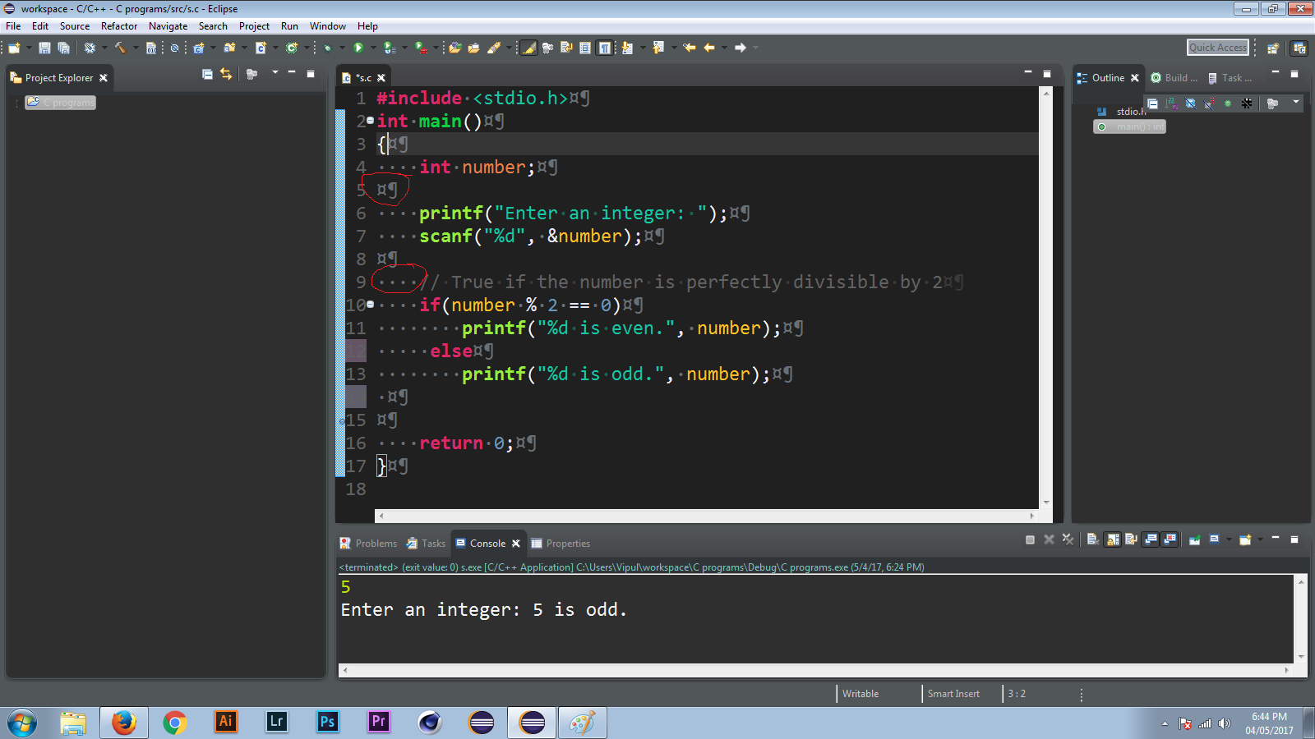Toggle Show Whitespace Characters pilcrow icon
Screen dimensions: 1315x739
click(605, 48)
